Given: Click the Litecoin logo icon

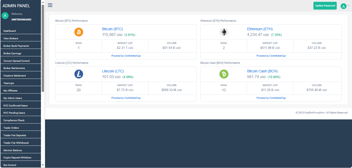Looking at the screenshot, I should pyautogui.click(x=78, y=74).
